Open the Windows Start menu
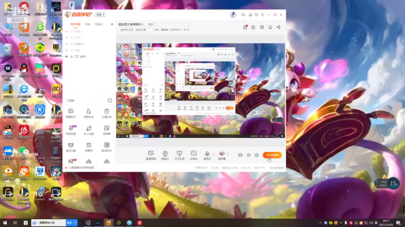Image resolution: width=405 pixels, height=227 pixels. pos(5,222)
